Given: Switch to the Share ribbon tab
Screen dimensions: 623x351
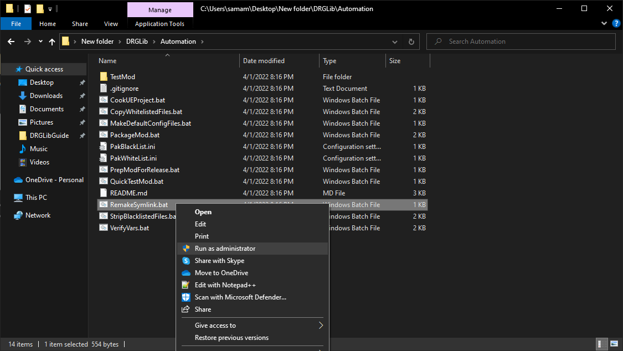Looking at the screenshot, I should tap(80, 24).
